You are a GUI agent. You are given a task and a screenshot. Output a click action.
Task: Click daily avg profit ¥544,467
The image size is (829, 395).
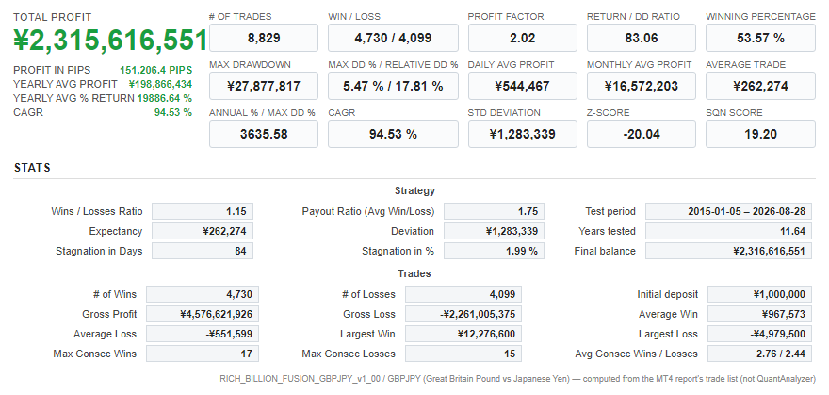(522, 86)
